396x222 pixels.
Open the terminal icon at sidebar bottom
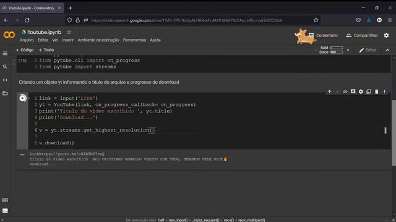coord(5,211)
